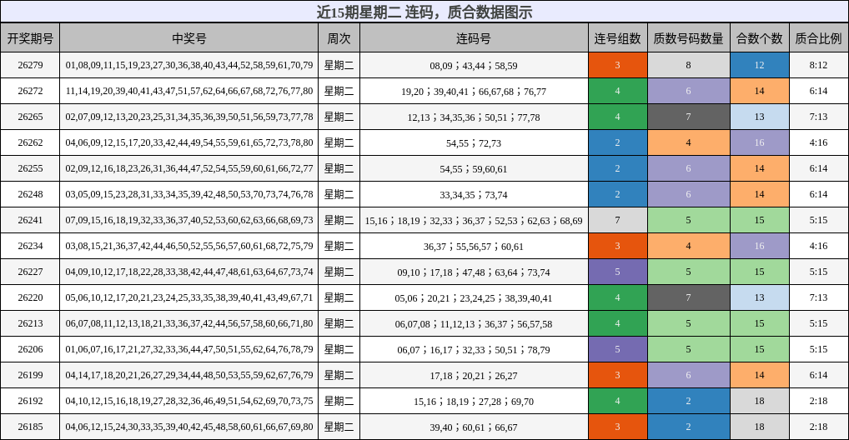Image resolution: width=849 pixels, height=440 pixels.
Task: Click the 4:16 ratio in row 26262
Action: pos(819,142)
